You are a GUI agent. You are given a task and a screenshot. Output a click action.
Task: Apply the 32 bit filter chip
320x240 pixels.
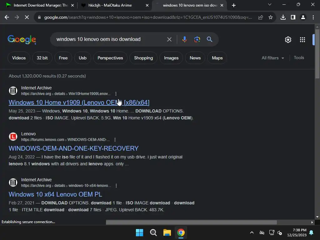point(42,58)
